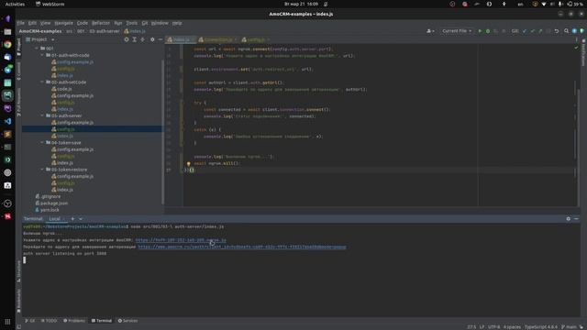Click the blue toolbox icon in top toolbar

tap(574, 31)
